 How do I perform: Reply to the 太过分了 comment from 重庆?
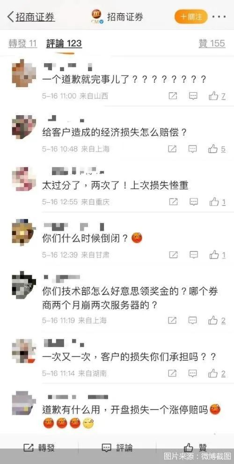[x=193, y=202]
